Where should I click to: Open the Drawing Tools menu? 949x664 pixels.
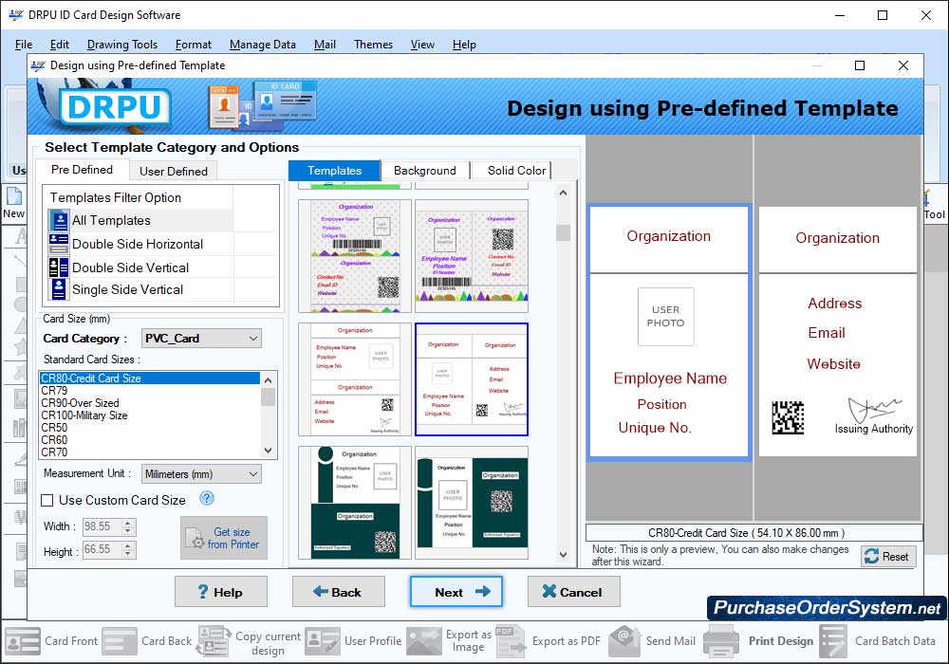[x=122, y=45]
